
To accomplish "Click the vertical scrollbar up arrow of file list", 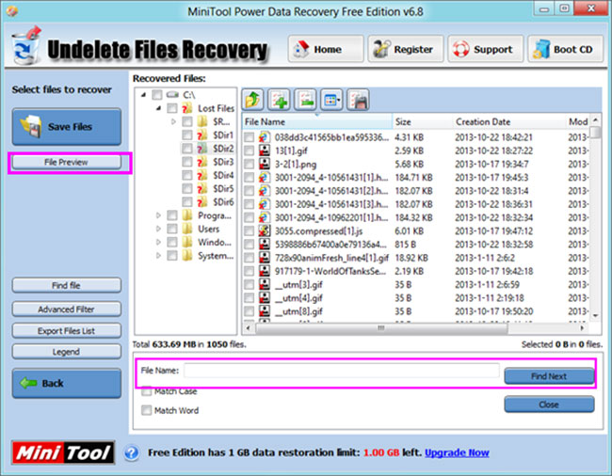I will [595, 119].
